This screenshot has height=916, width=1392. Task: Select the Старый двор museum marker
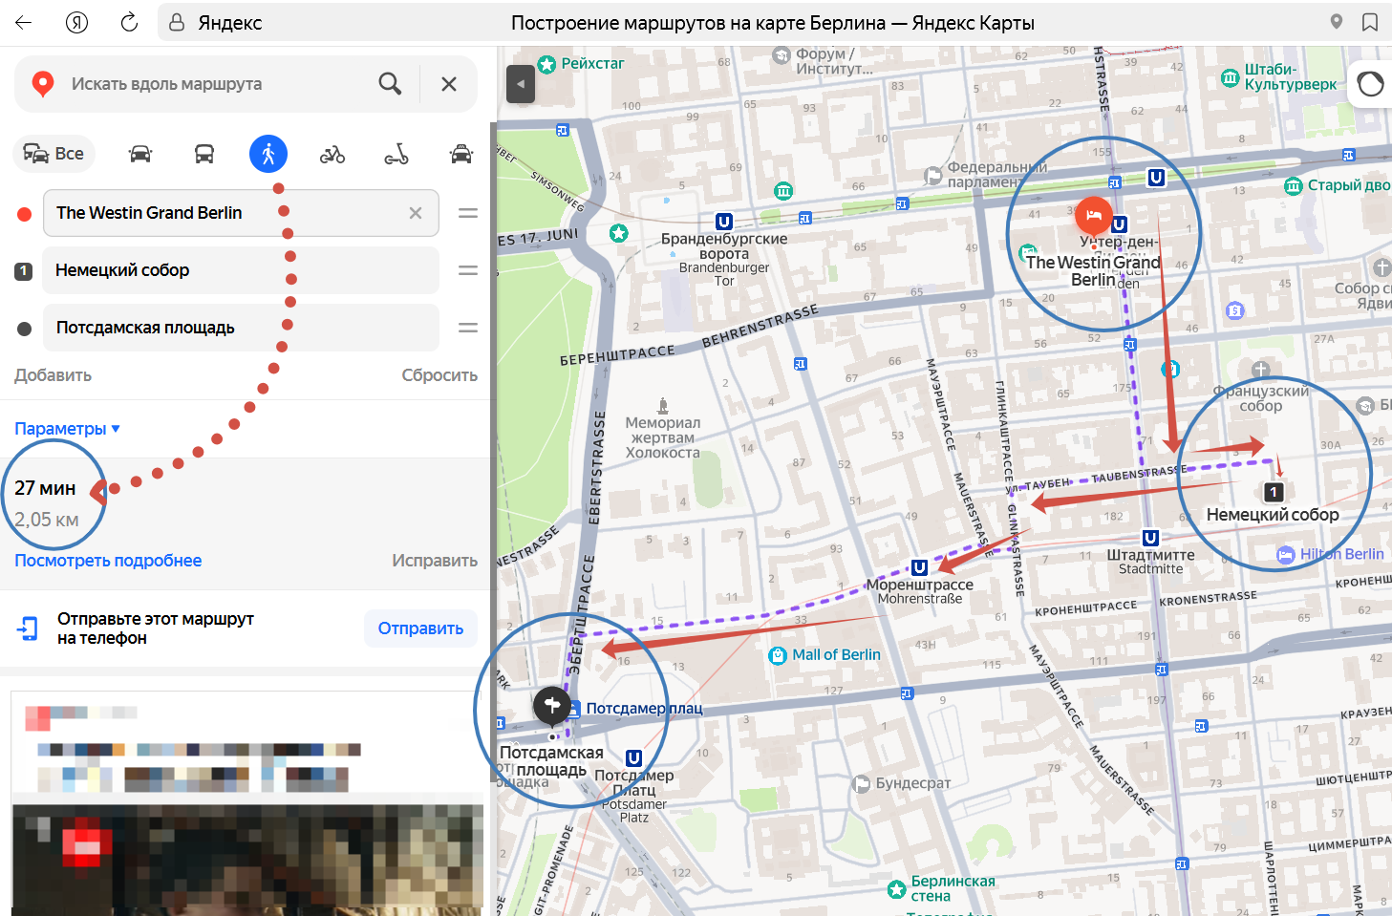[1294, 186]
